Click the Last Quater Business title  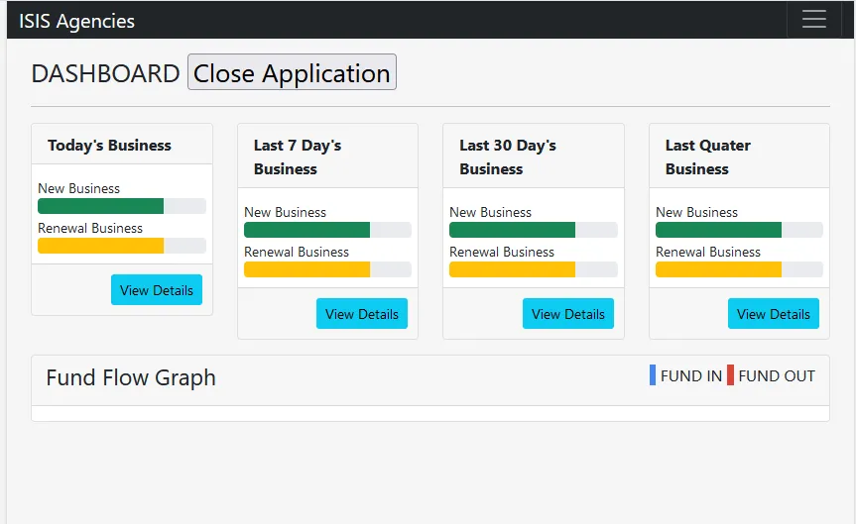708,157
